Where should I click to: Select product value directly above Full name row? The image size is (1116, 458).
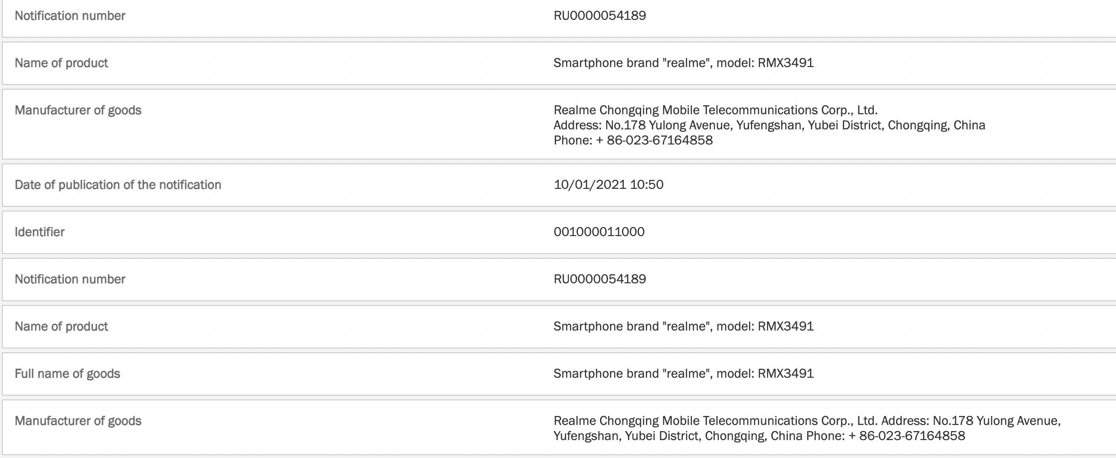click(683, 326)
